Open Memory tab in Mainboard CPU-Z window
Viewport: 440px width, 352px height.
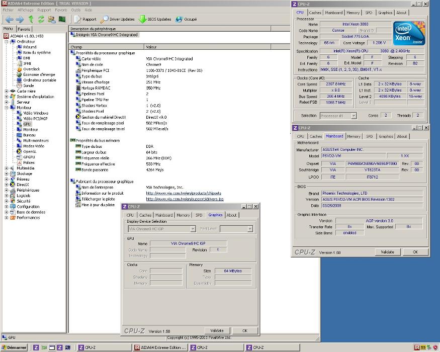(354, 136)
